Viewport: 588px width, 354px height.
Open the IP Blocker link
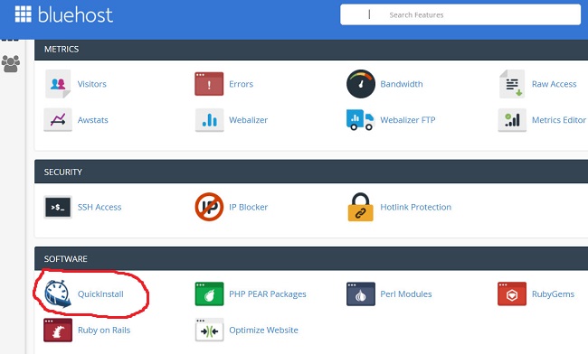[x=248, y=207]
